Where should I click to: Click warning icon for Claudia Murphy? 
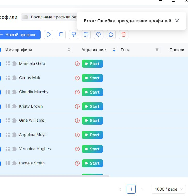point(77,92)
